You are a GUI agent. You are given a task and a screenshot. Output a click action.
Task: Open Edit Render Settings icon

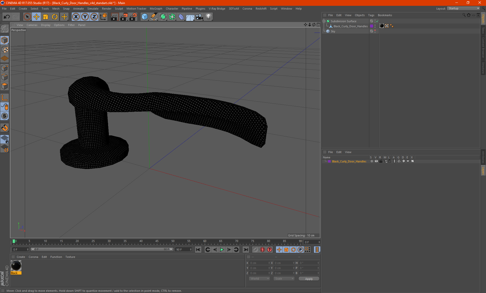pos(133,17)
